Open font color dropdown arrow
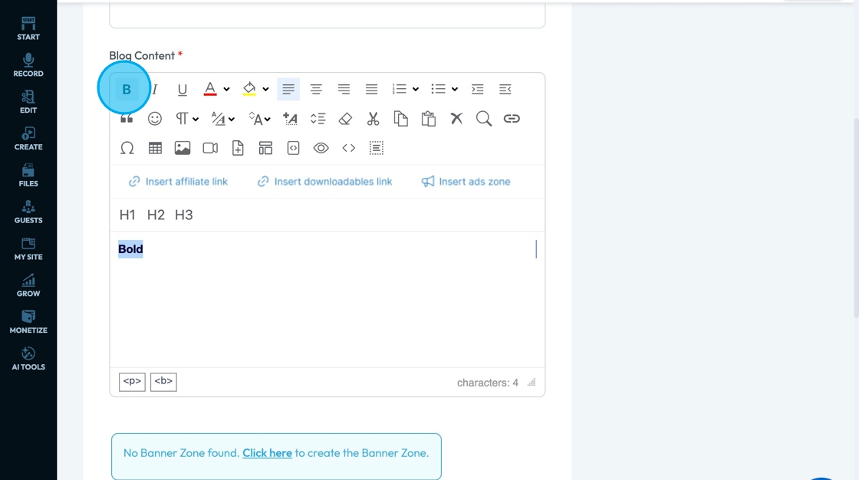 click(226, 89)
